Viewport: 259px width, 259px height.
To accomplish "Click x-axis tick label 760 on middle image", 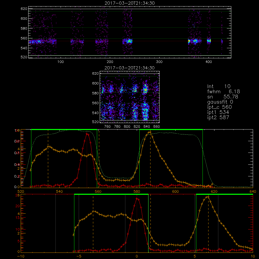I will click(x=107, y=127).
